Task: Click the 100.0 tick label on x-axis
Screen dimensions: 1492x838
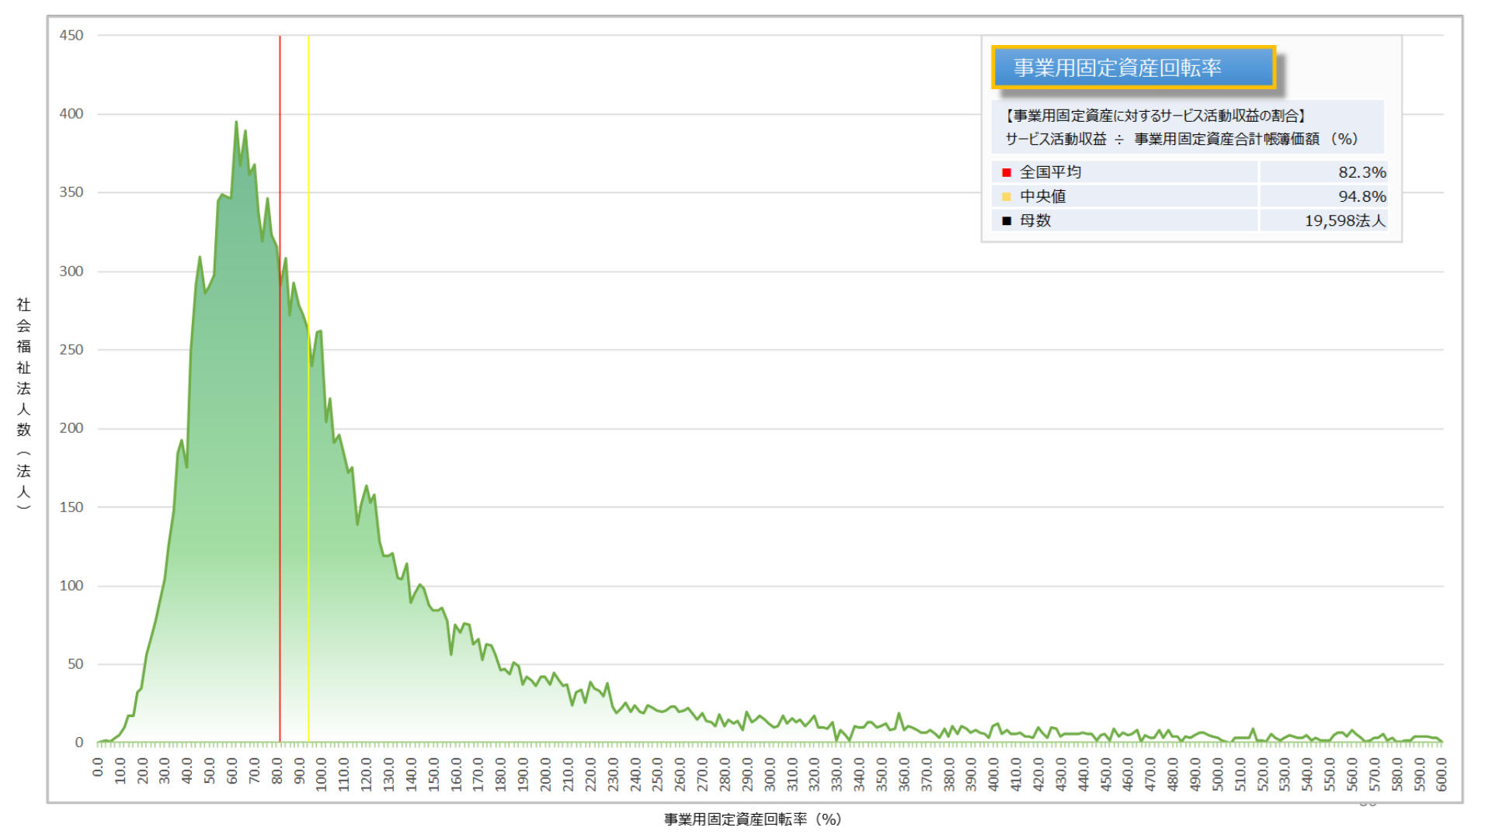Action: click(x=322, y=774)
